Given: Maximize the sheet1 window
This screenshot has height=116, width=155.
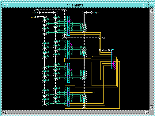Looking at the screenshot, I should click(151, 5).
